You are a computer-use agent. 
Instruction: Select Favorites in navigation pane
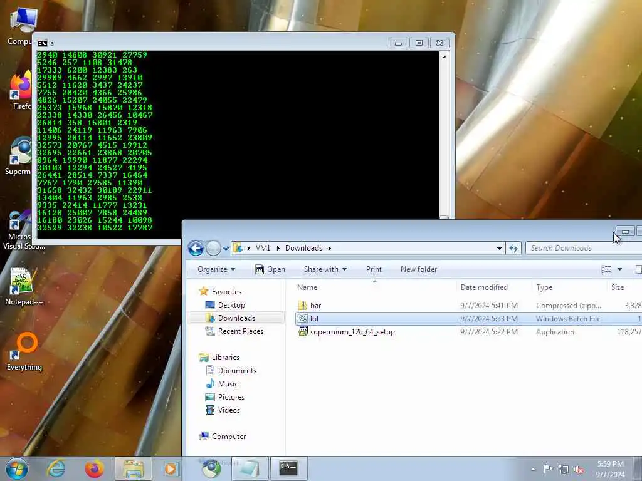tap(226, 292)
